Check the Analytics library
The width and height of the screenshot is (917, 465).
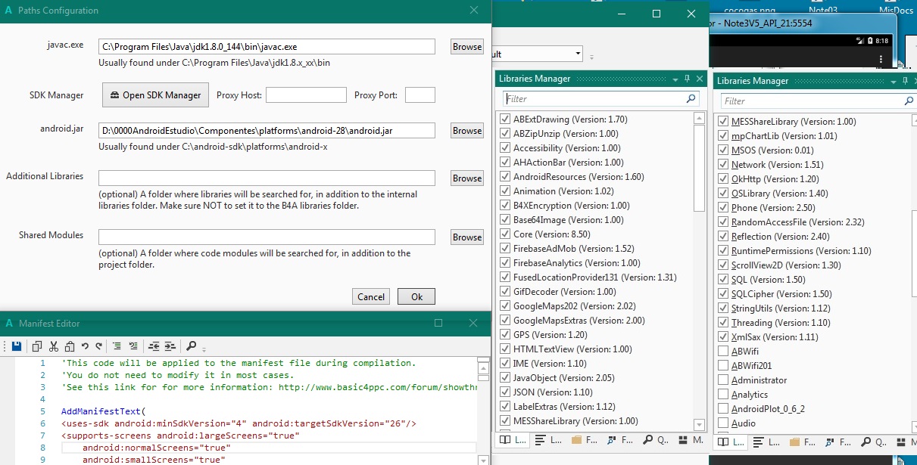723,394
